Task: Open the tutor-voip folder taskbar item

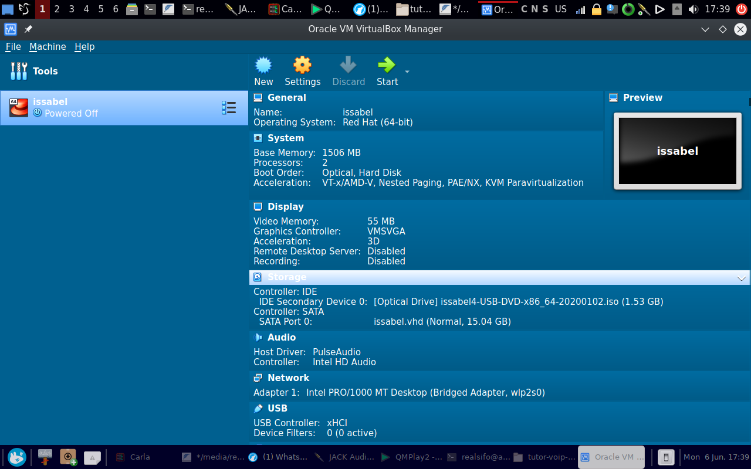Action: 544,457
